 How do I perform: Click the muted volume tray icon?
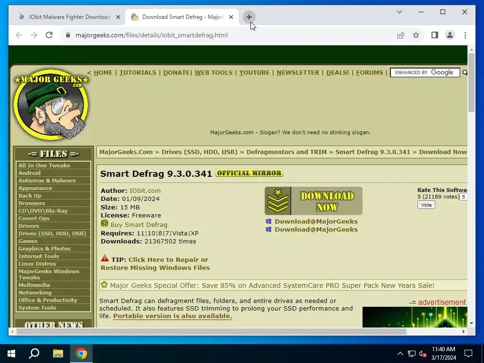[423, 354]
